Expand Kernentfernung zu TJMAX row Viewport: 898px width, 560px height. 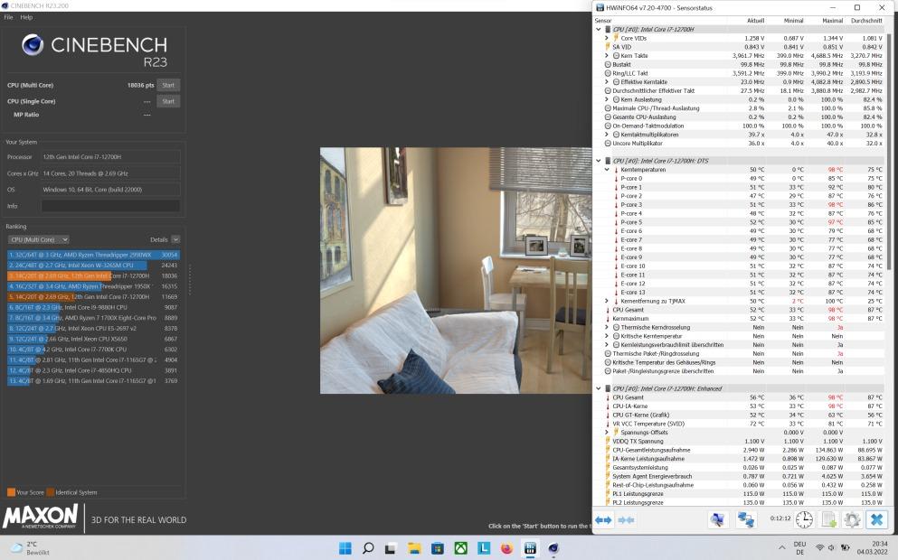click(607, 301)
